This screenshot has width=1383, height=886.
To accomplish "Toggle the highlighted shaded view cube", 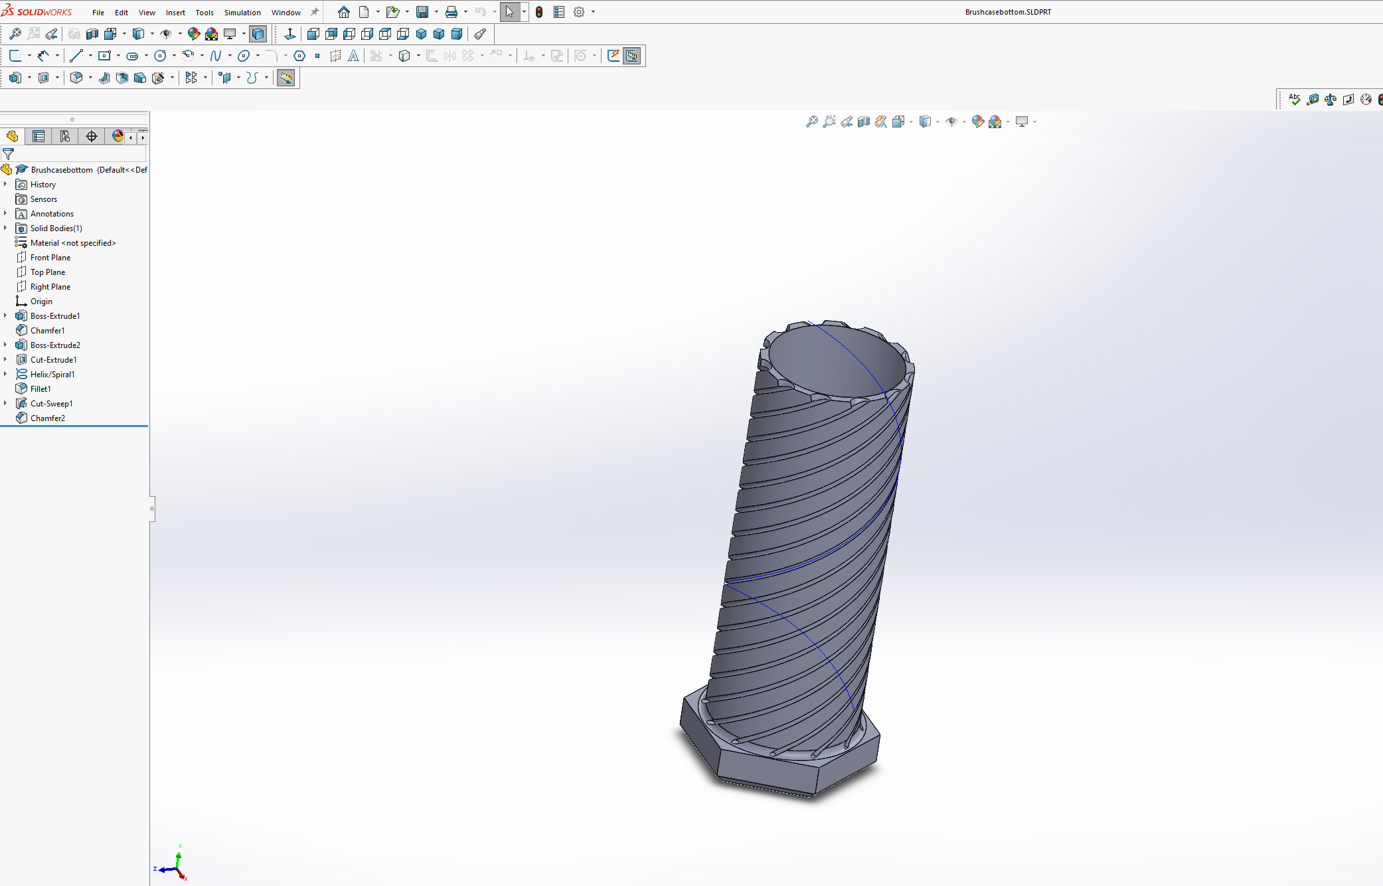I will [258, 34].
